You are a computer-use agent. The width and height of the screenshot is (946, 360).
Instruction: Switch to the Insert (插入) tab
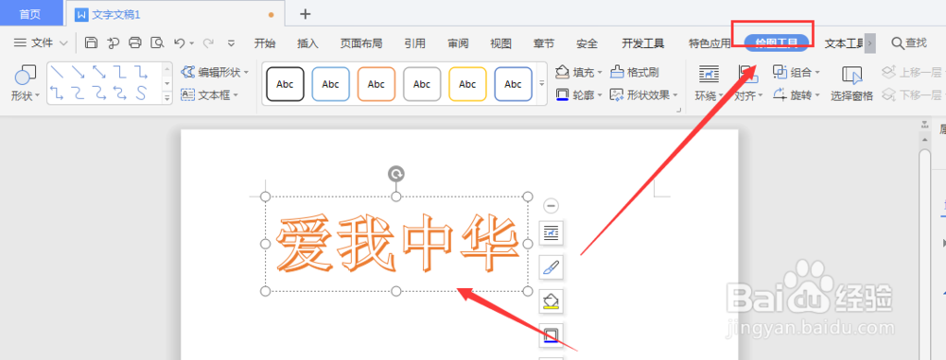307,43
